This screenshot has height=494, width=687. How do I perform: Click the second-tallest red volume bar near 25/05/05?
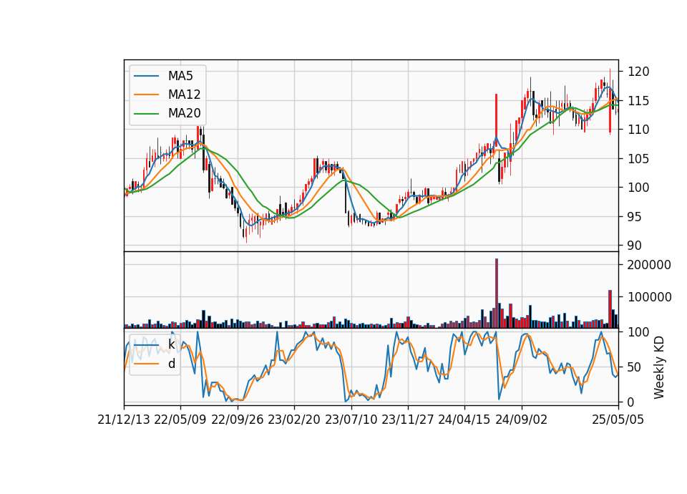(x=610, y=309)
